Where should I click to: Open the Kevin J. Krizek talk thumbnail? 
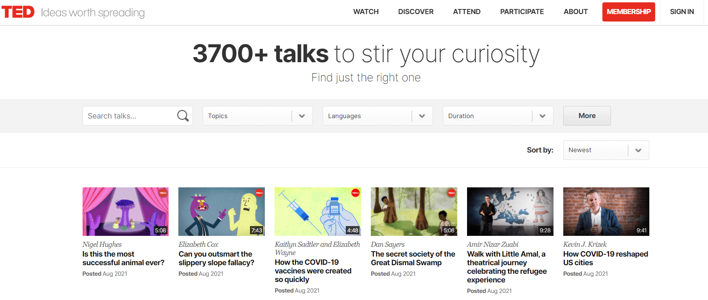(x=606, y=212)
